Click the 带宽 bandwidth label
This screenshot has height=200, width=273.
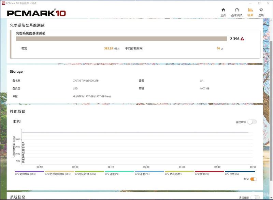pyautogui.click(x=24, y=48)
